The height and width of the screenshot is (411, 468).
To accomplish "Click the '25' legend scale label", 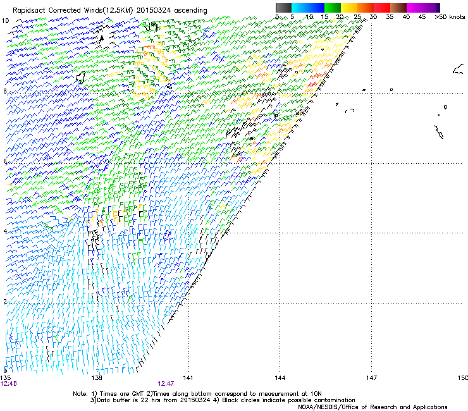I will click(x=357, y=17).
